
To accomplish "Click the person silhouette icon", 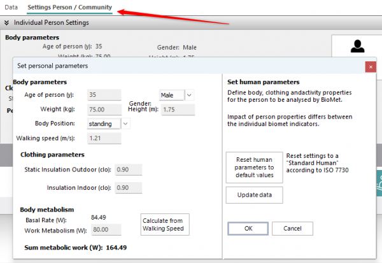I will click(x=358, y=46).
